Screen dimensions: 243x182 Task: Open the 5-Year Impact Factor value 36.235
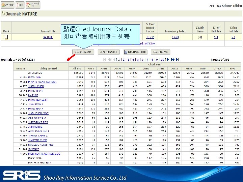150,37
